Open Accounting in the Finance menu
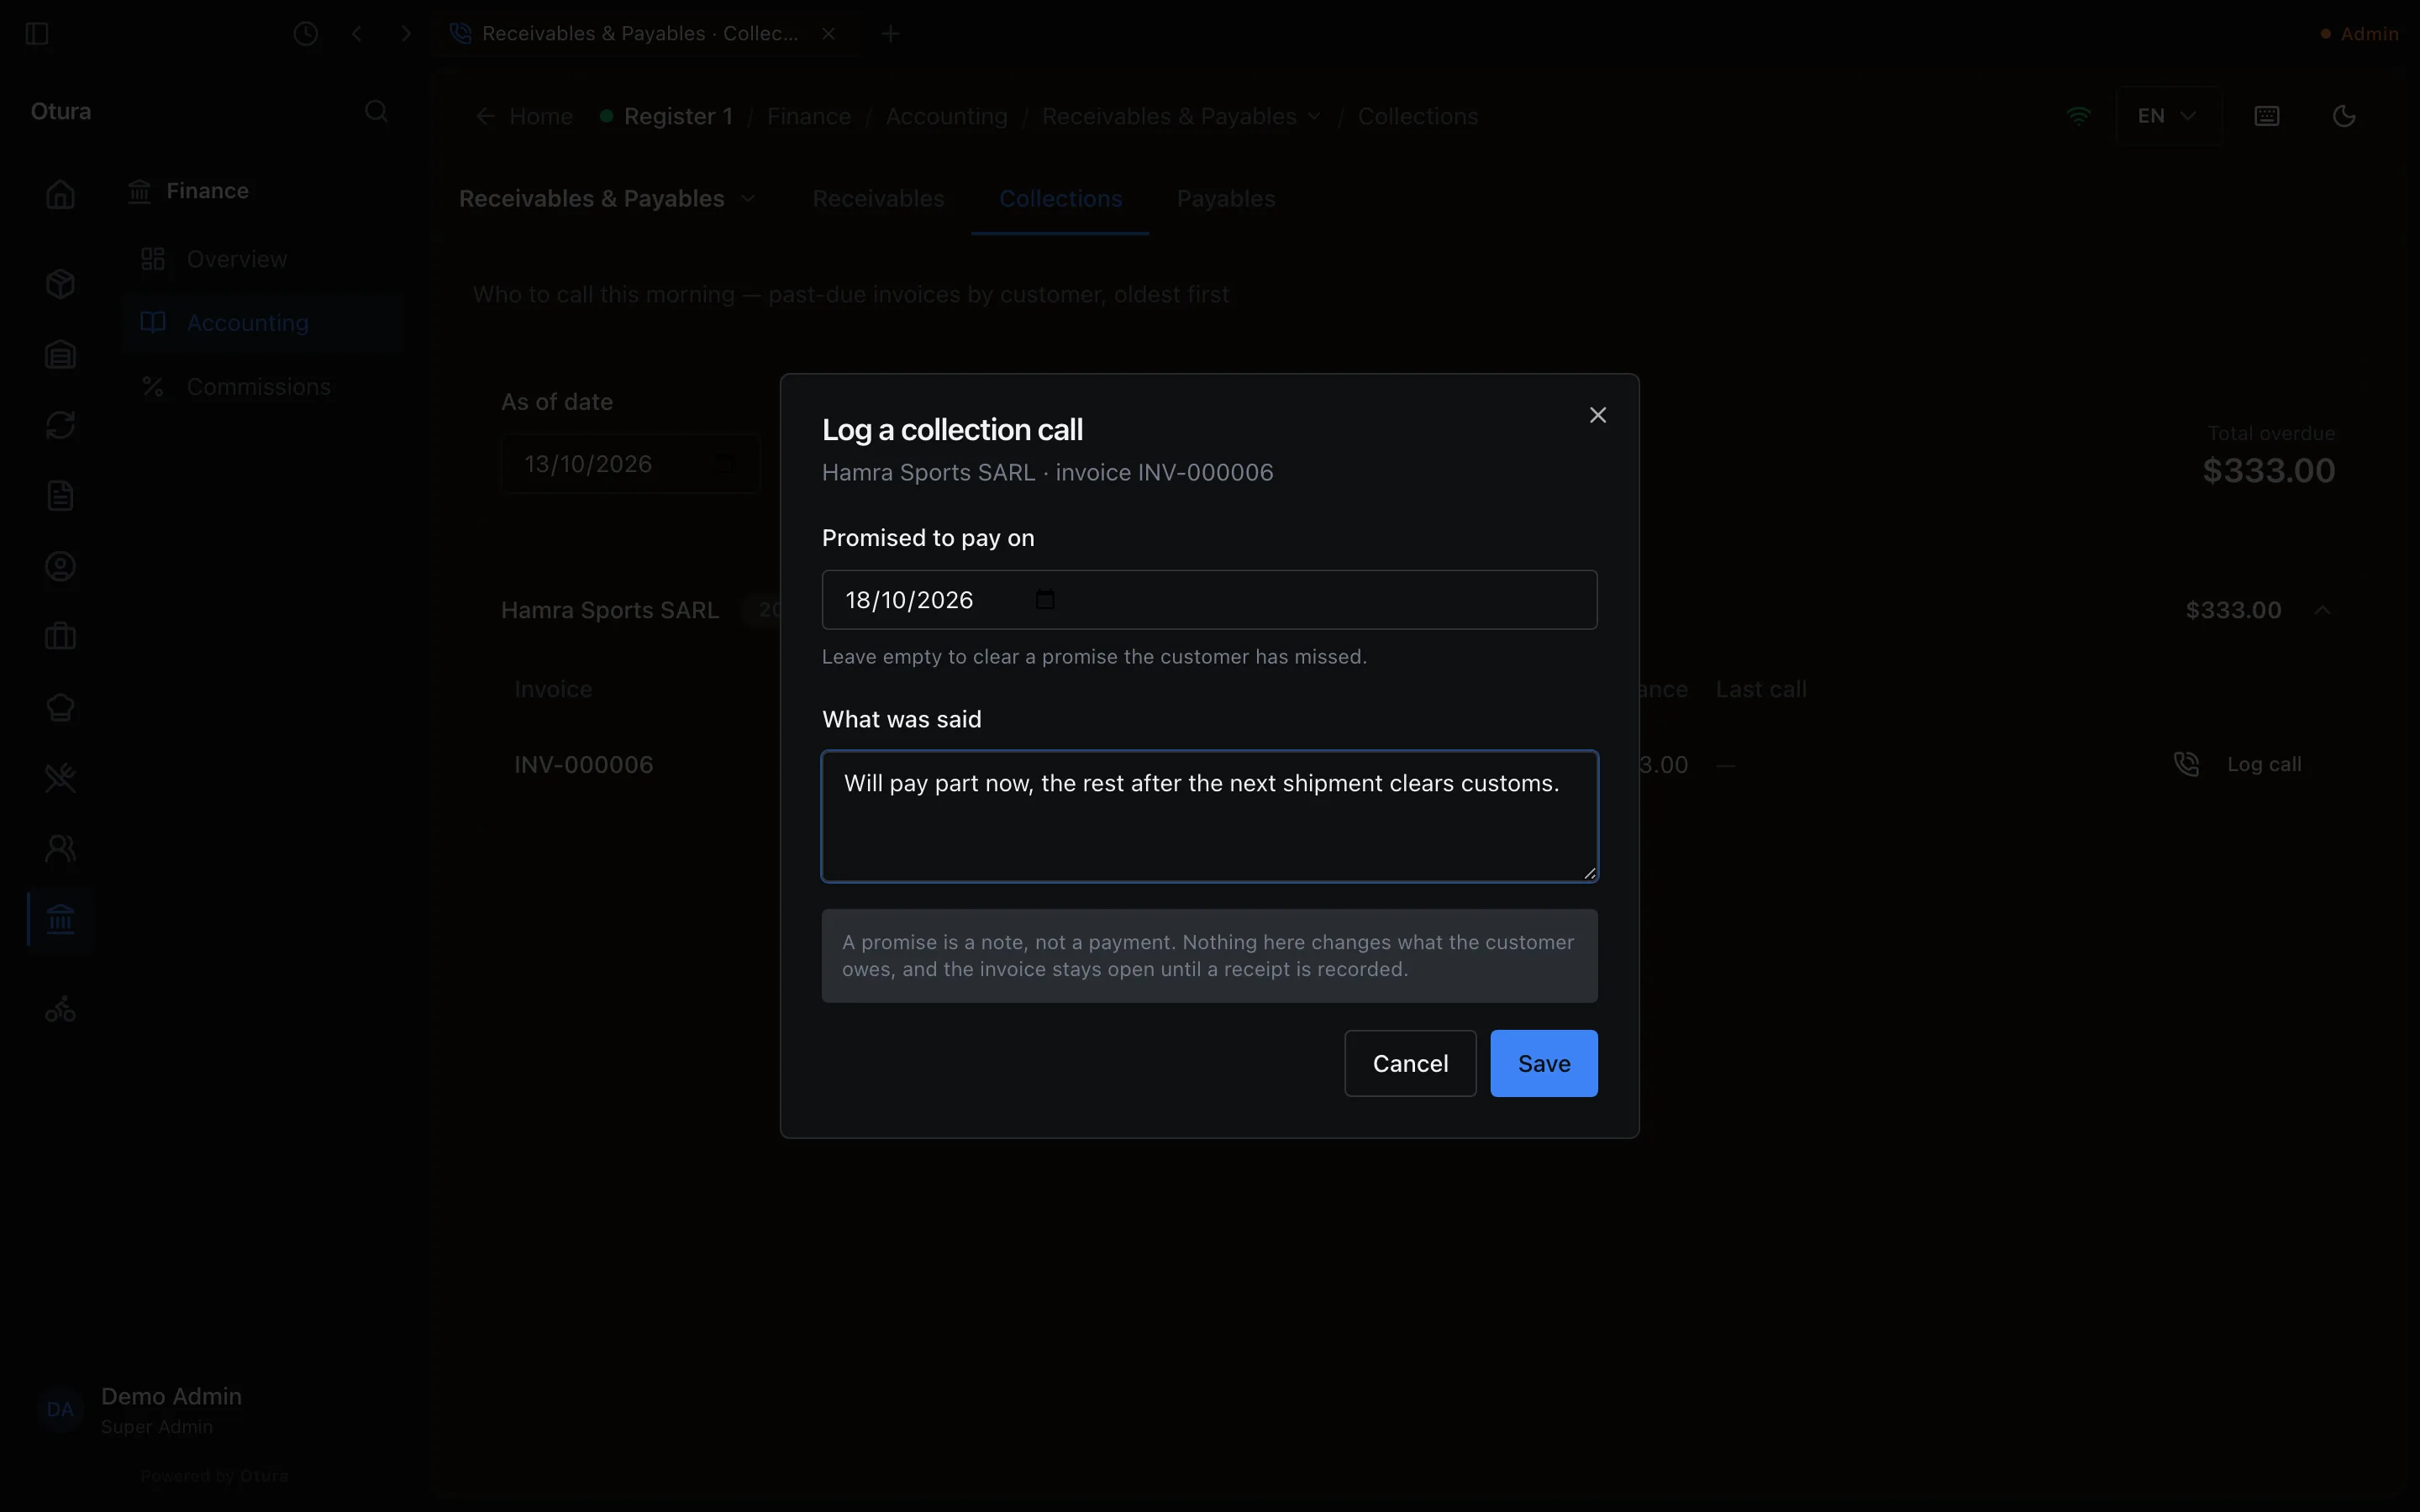The image size is (2420, 1512). (262, 323)
